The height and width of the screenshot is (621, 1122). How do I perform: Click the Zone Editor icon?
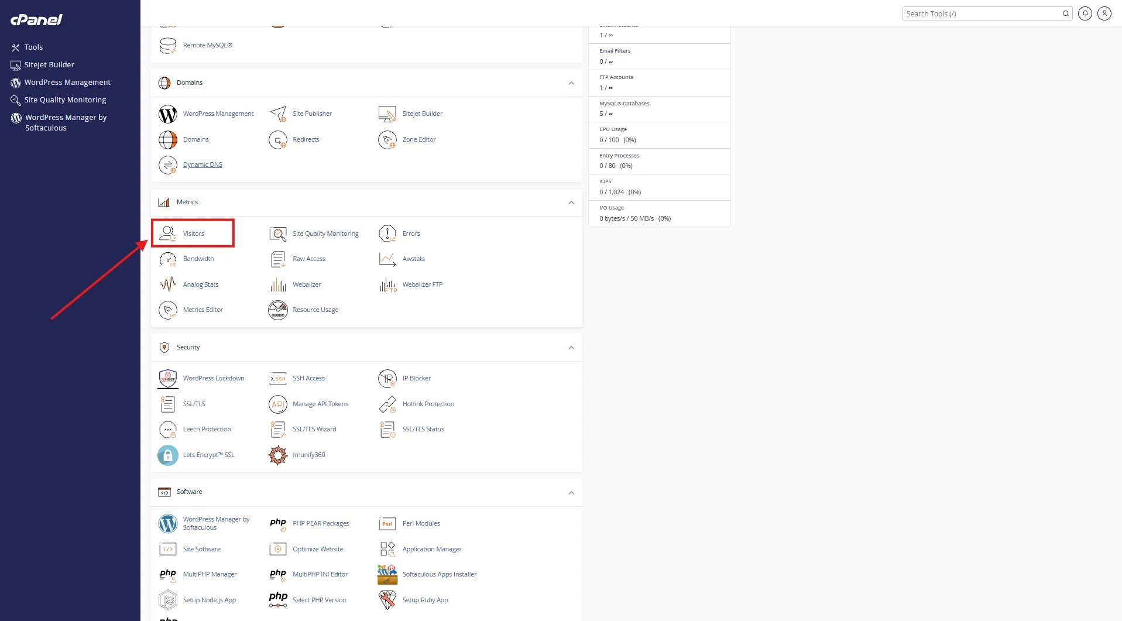pos(387,139)
